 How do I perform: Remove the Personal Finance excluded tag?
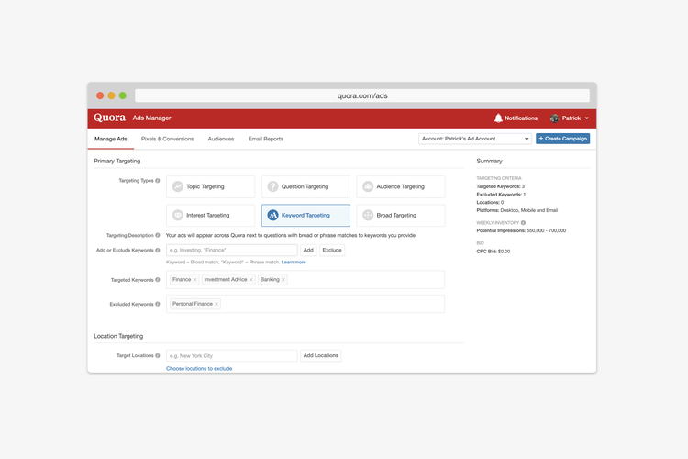tap(216, 304)
